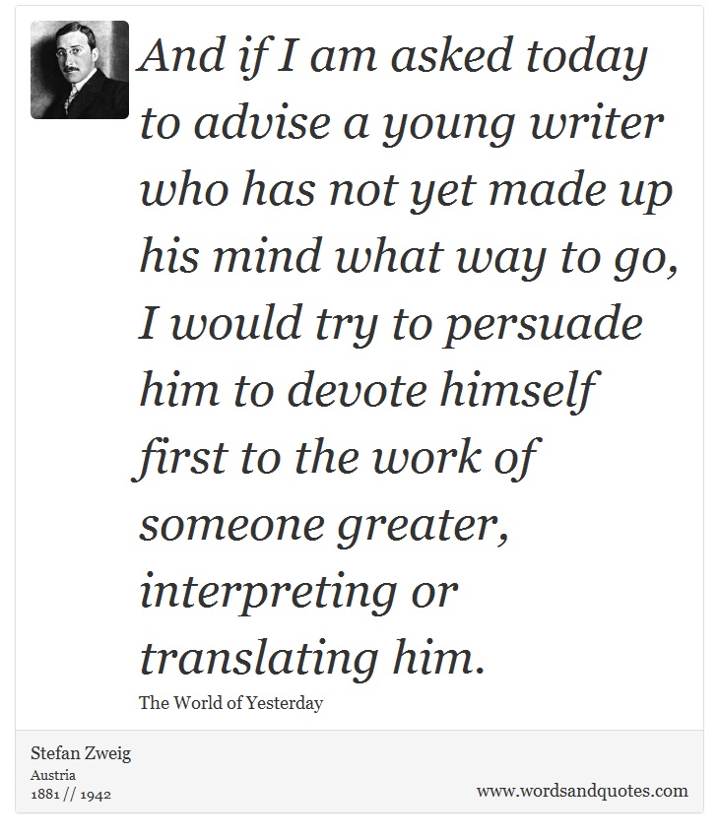Select the Austria country label
The image size is (719, 838).
pos(53,775)
